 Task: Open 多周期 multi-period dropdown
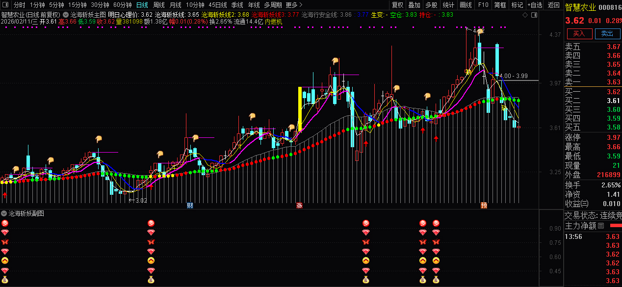273,5
